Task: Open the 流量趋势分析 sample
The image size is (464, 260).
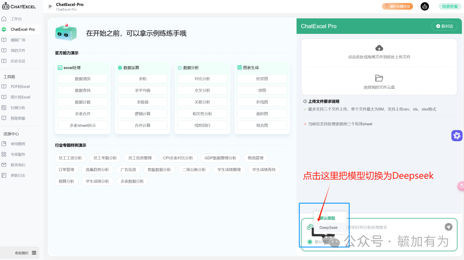Action: (98, 169)
